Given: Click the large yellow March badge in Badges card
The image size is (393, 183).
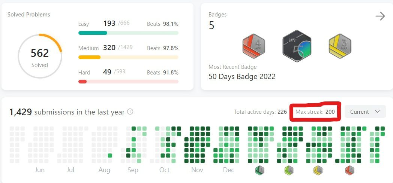Looking at the screenshot, I should point(340,46).
